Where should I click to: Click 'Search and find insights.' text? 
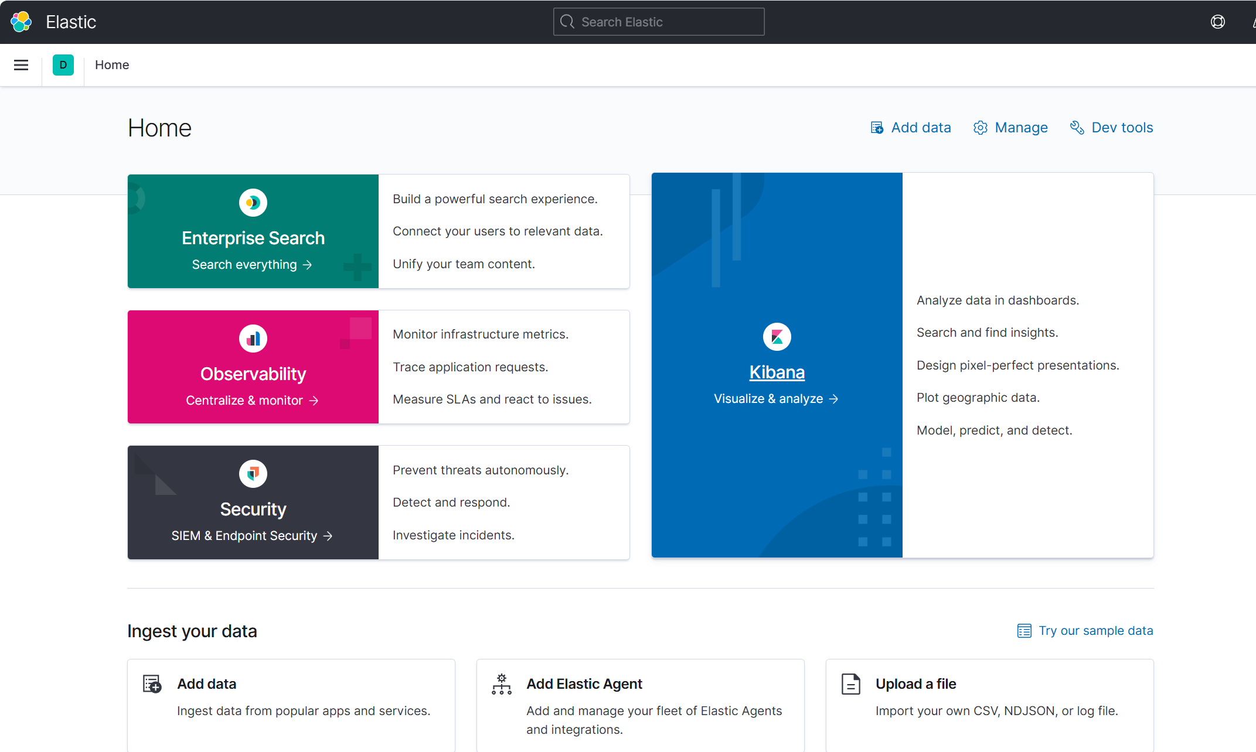click(987, 333)
